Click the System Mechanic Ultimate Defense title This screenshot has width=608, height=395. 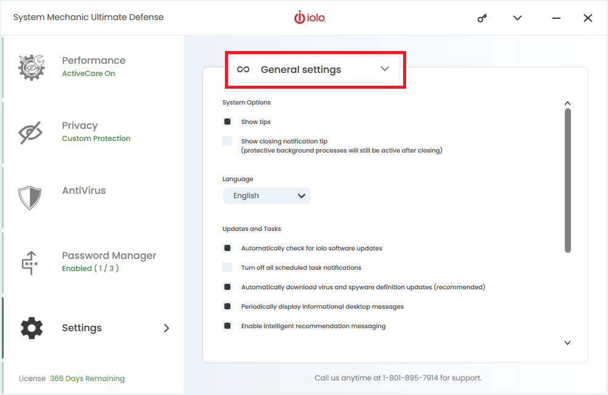coord(88,17)
